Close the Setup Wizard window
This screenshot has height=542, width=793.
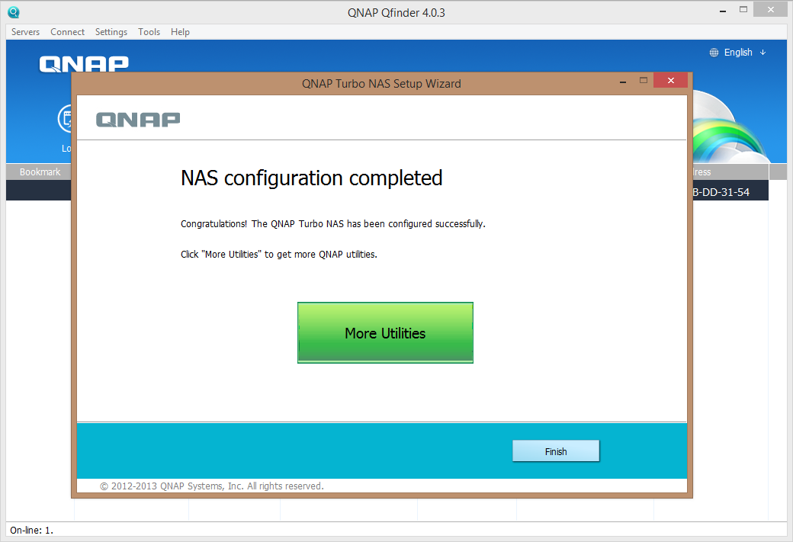pyautogui.click(x=670, y=80)
